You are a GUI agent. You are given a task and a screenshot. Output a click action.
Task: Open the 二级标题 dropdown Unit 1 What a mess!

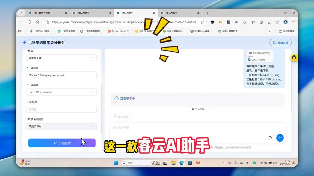coord(61,92)
